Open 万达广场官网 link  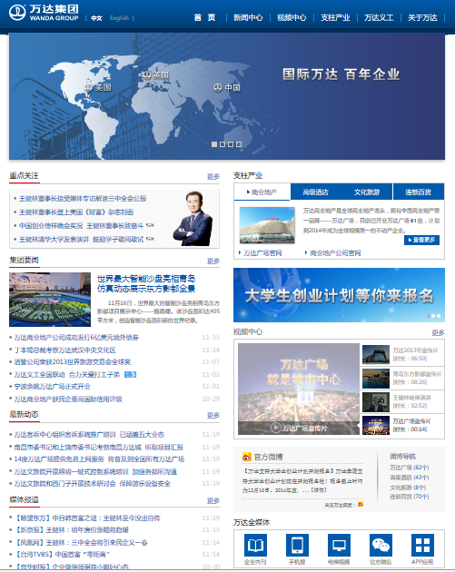click(262, 252)
